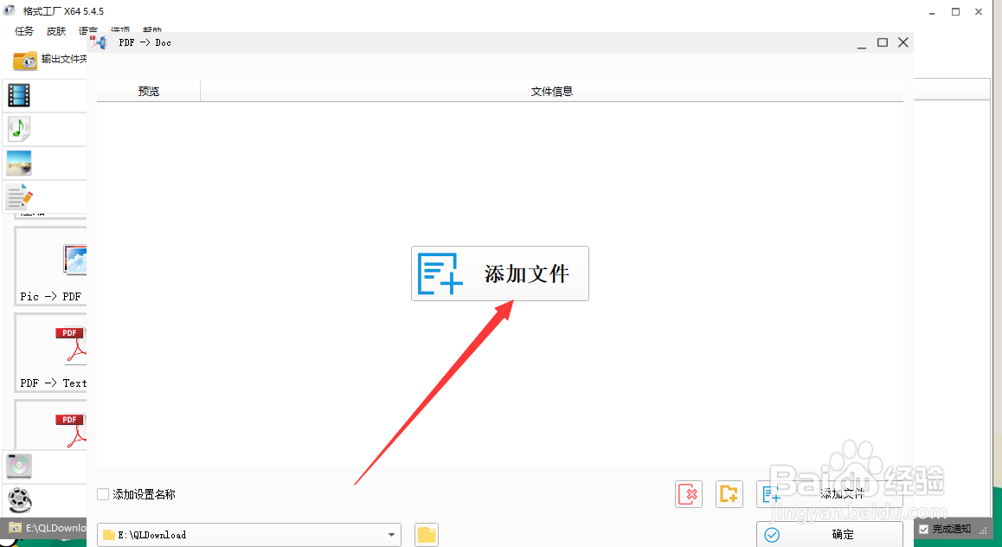The width and height of the screenshot is (1002, 547).
Task: Switch to the 文件信息 column header
Action: pyautogui.click(x=552, y=91)
